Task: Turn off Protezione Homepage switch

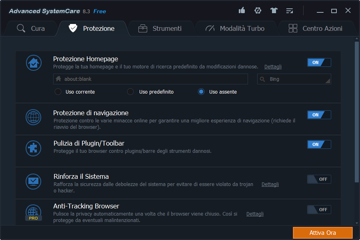Action: pos(319,62)
